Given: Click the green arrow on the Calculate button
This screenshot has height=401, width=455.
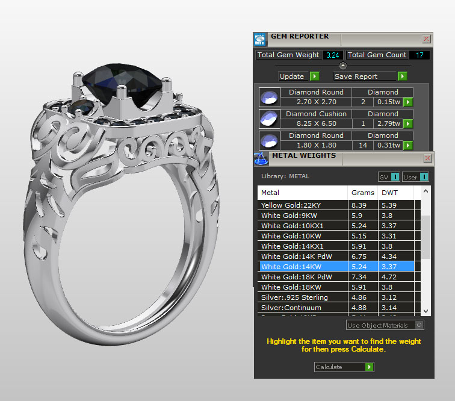Looking at the screenshot, I should pyautogui.click(x=369, y=367).
